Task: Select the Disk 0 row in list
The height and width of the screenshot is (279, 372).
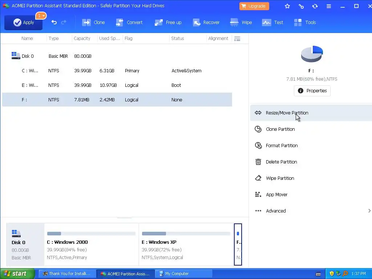Action: pyautogui.click(x=117, y=56)
